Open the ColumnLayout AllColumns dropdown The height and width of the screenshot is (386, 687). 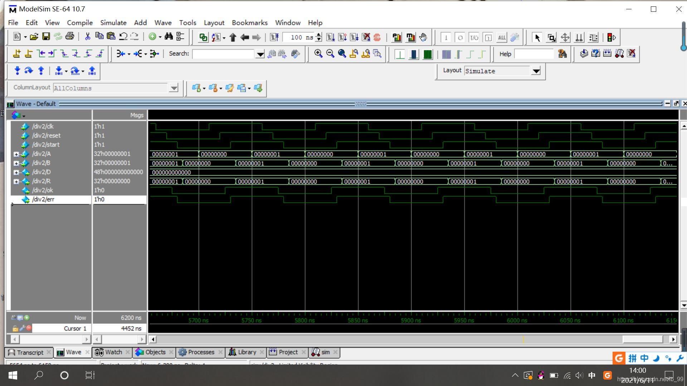174,88
